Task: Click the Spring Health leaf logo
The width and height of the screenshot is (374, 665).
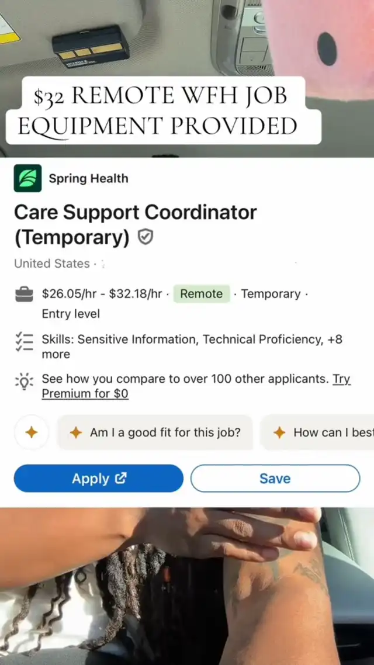Action: tap(27, 178)
